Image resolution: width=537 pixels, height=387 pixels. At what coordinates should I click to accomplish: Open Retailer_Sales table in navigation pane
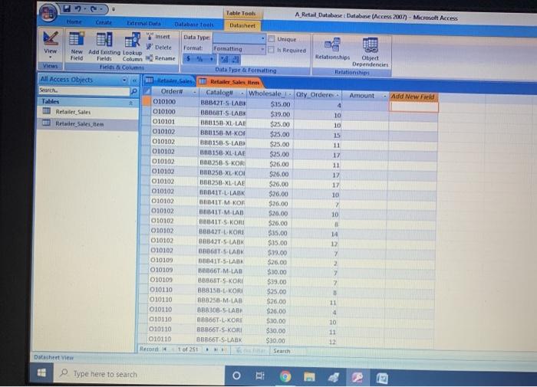(88, 112)
